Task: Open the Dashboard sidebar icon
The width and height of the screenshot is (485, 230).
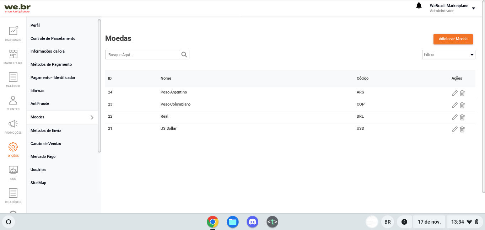Action: tap(13, 31)
